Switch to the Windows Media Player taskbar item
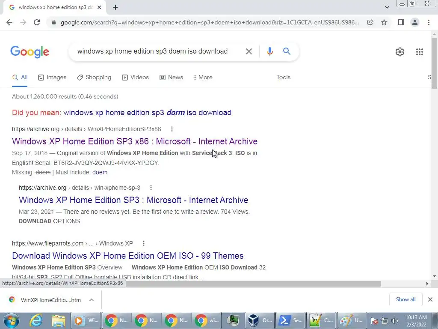Viewport: 438px width, 329px height. coord(86,320)
